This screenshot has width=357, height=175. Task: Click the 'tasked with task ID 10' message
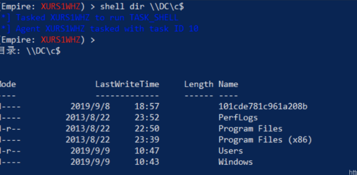click(144, 29)
